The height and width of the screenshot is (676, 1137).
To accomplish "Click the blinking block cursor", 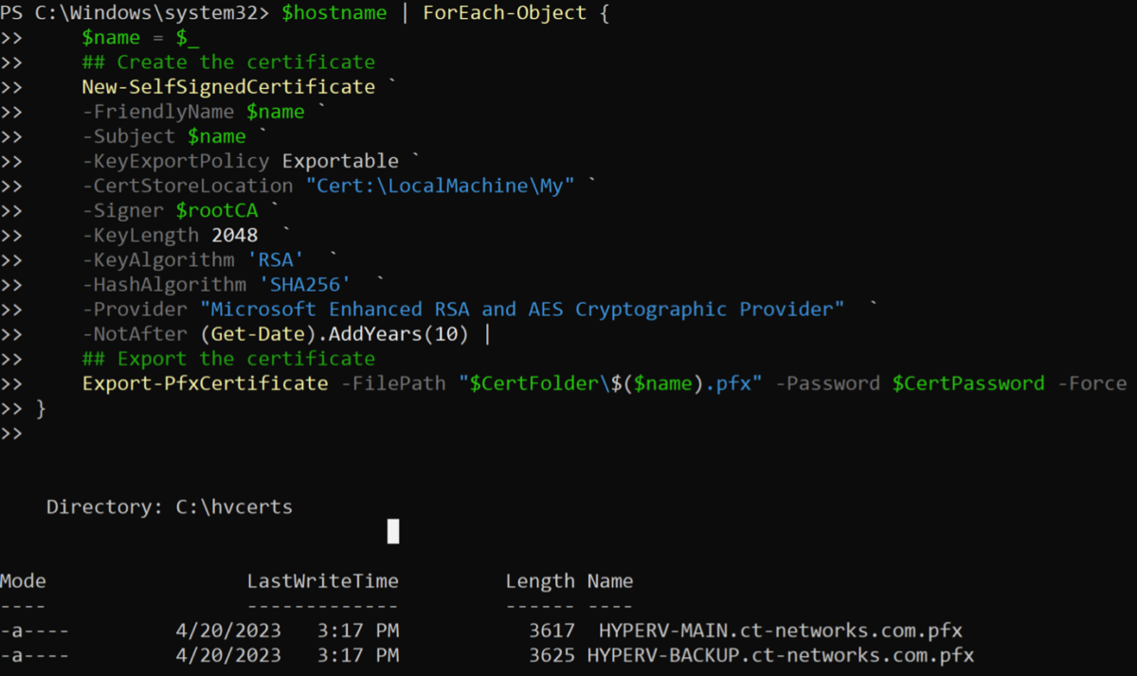I will pyautogui.click(x=392, y=531).
